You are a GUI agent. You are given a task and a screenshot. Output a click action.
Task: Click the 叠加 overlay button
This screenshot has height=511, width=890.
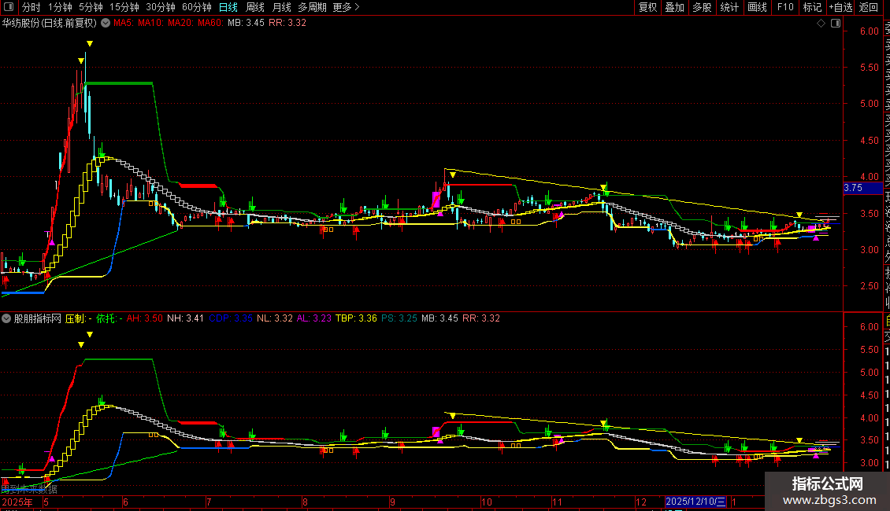pyautogui.click(x=674, y=7)
